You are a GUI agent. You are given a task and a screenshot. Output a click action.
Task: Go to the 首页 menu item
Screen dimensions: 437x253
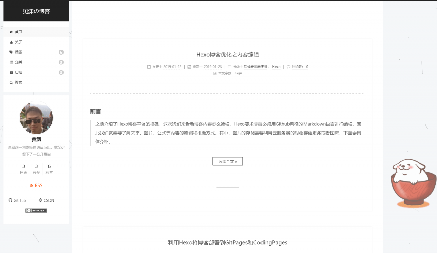(36, 32)
